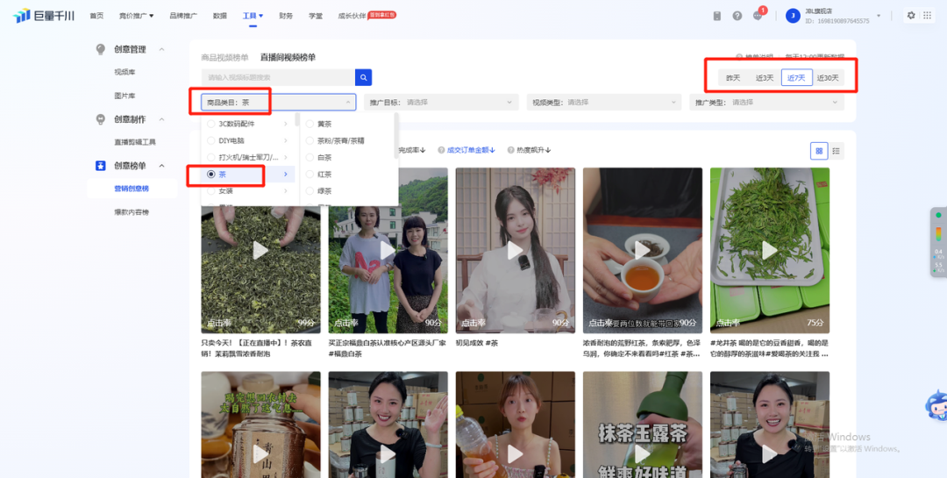Screen dimensions: 947x478
Task: Open 视频库 in sidebar
Action: click(125, 73)
